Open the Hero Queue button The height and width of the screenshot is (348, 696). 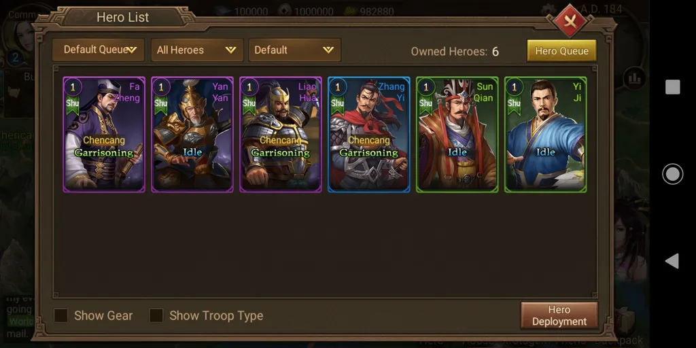561,50
